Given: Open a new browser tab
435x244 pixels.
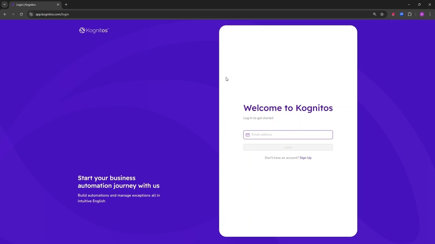Looking at the screenshot, I should [x=66, y=5].
